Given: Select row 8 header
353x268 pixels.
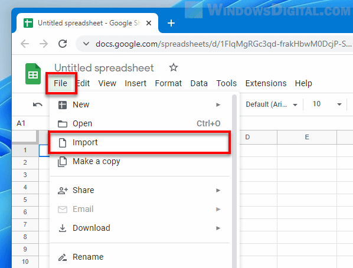Looking at the screenshot, I should click(25, 237).
